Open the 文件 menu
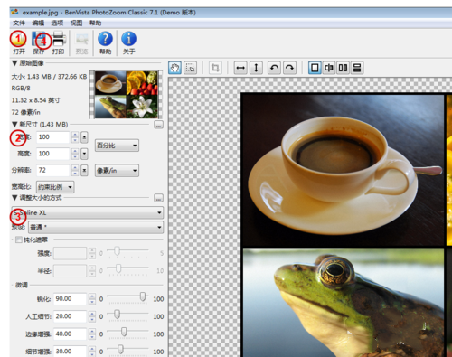 (19, 23)
